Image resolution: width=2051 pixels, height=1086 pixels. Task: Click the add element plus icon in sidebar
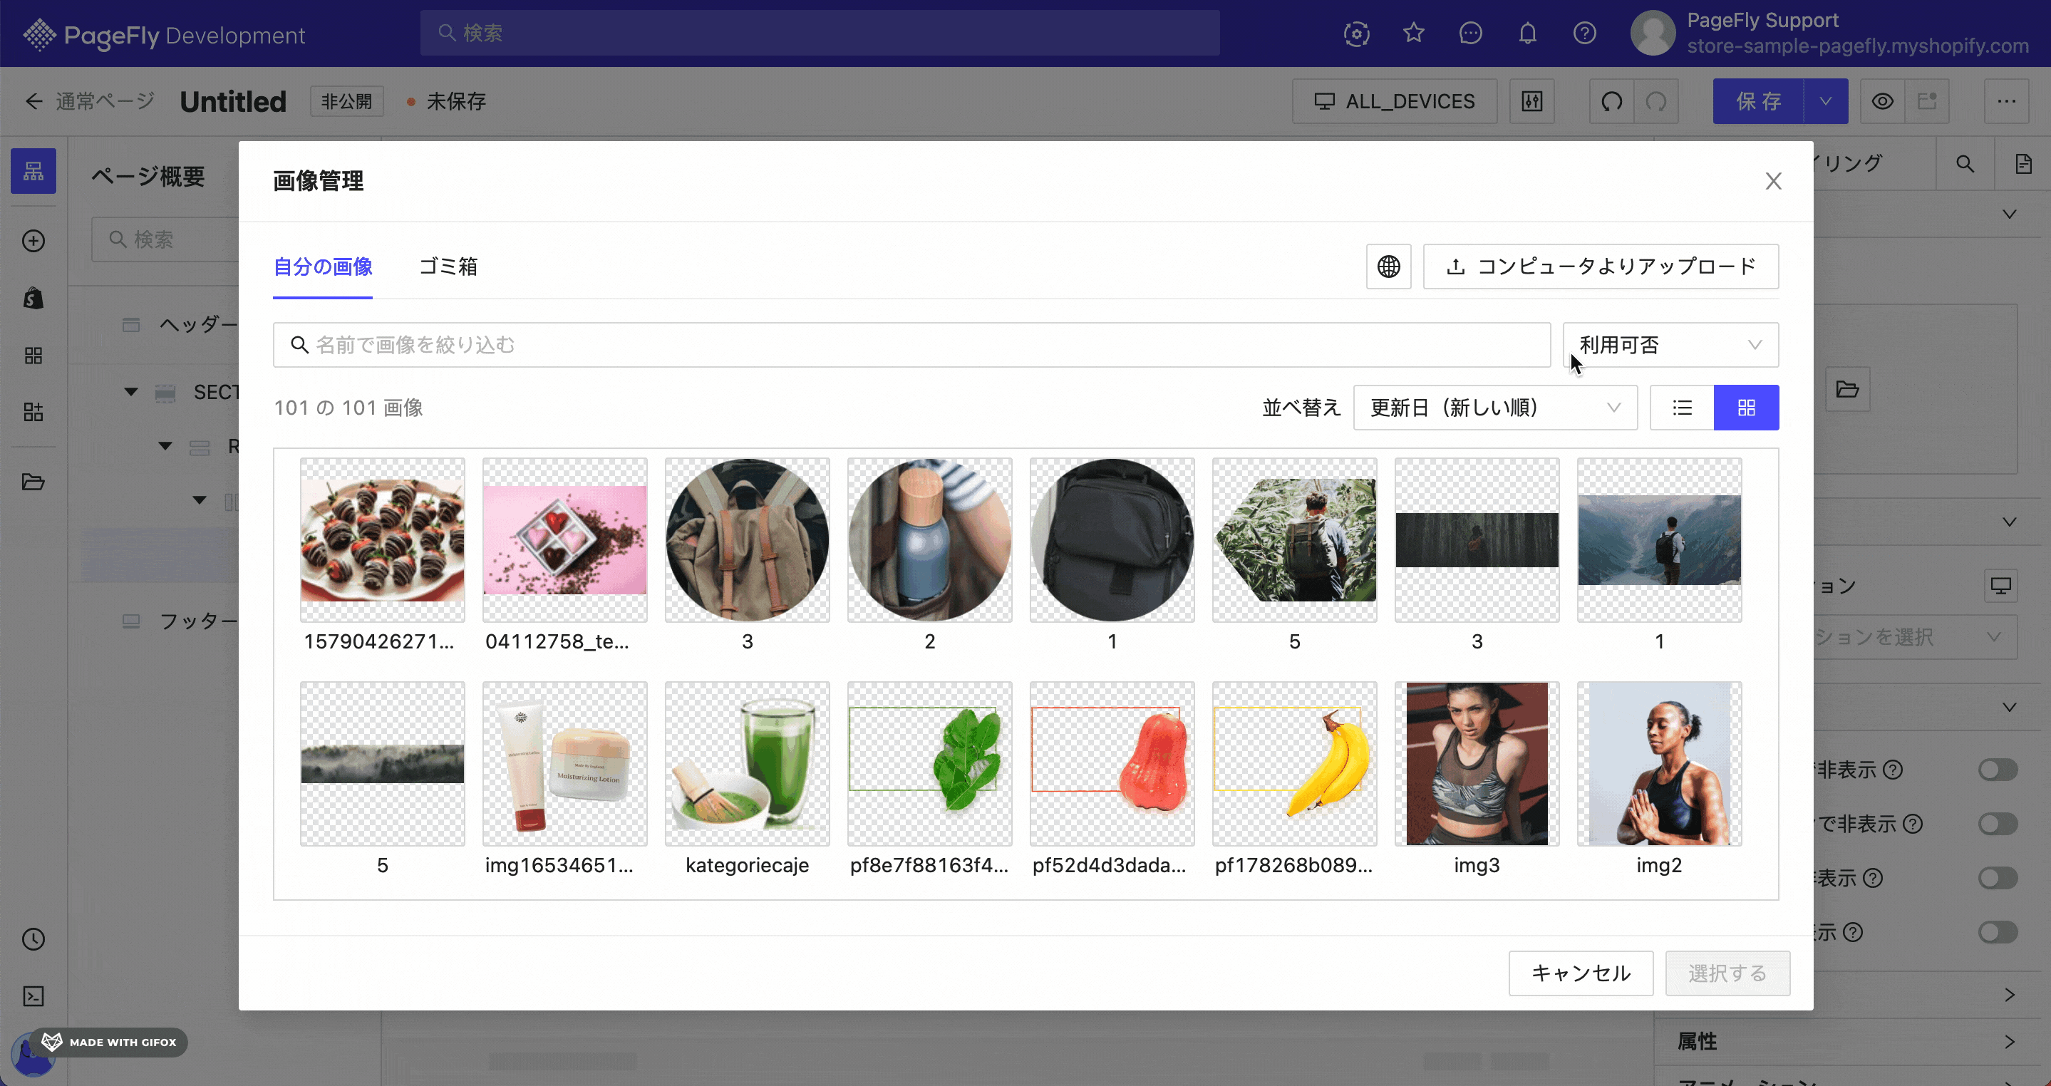coord(33,240)
